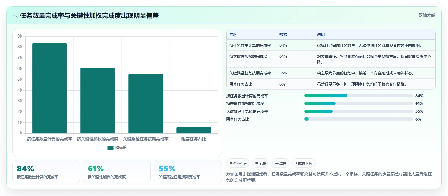Click the 数据卡片 tag chip
Image resolution: width=448 pixels, height=196 pixels.
pos(304,163)
